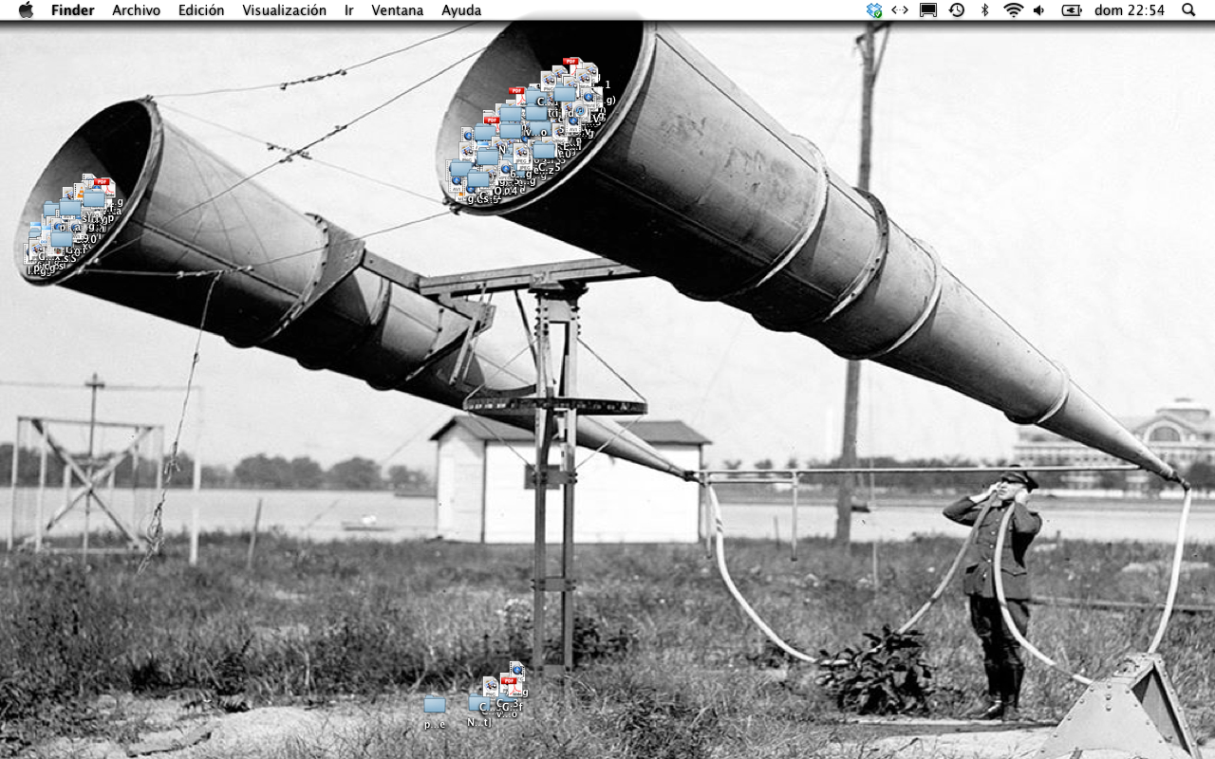Expand the Edición menu
This screenshot has height=759, width=1215.
coord(201,10)
